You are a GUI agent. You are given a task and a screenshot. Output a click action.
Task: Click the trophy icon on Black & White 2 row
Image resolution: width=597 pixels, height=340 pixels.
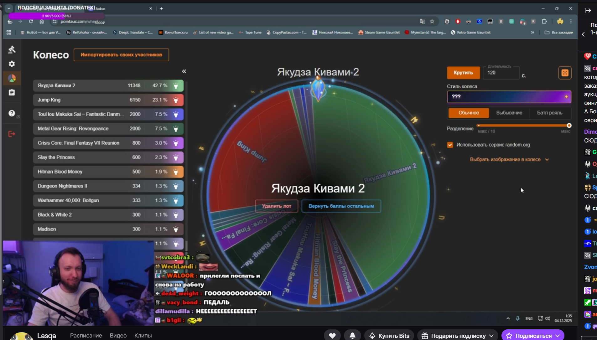click(x=176, y=215)
